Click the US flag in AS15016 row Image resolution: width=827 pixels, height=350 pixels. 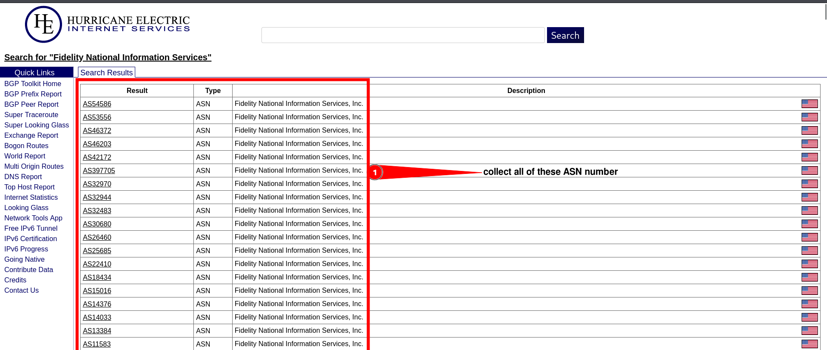809,291
